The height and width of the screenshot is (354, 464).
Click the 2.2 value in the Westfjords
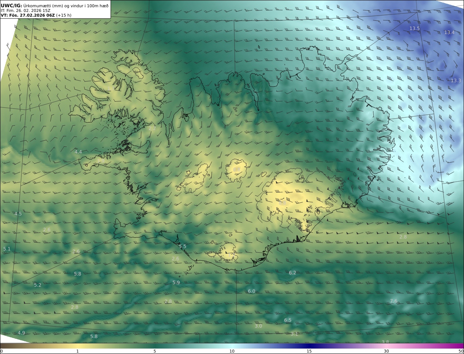(152, 128)
